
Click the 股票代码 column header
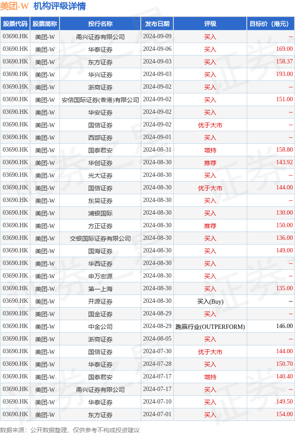click(15, 24)
